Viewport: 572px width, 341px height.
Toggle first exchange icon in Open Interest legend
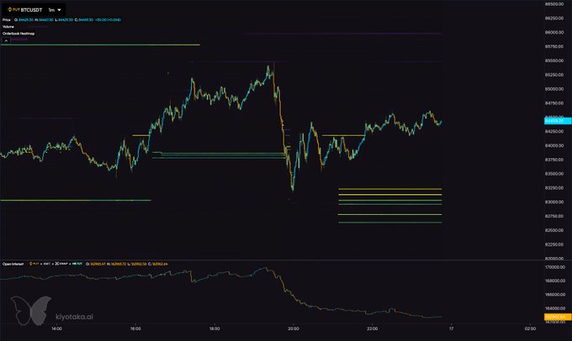point(32,262)
